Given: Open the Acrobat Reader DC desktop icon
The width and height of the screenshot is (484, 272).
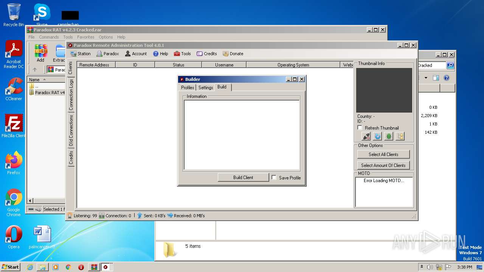Looking at the screenshot, I should (14, 55).
